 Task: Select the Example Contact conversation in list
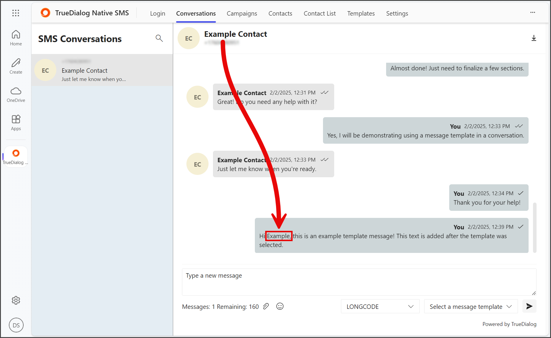click(x=102, y=70)
